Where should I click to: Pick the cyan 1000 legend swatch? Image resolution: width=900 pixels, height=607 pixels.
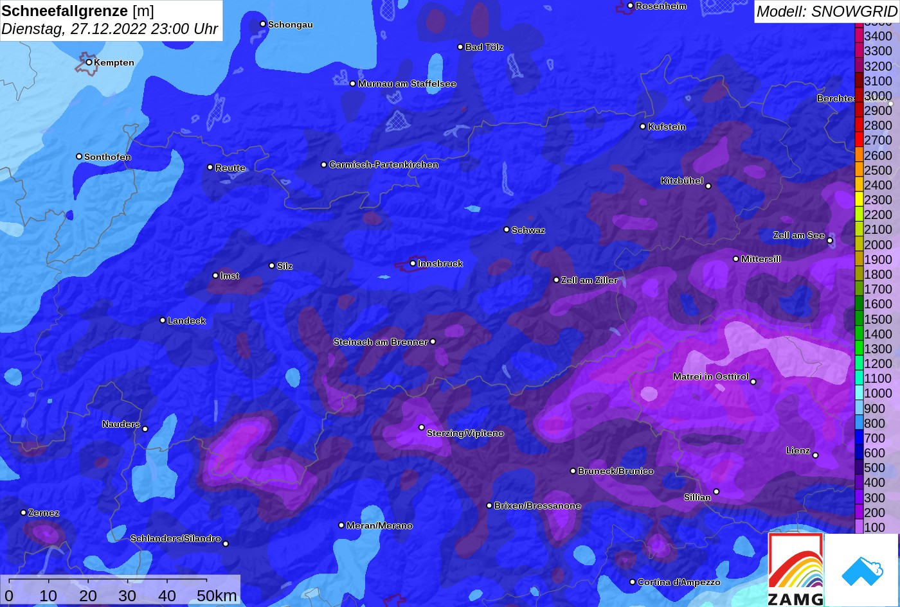(858, 393)
